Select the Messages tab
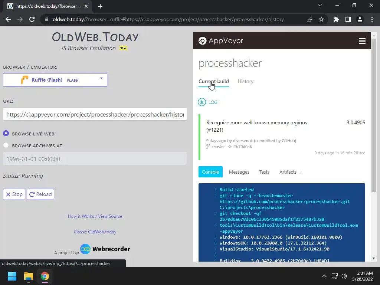 click(x=239, y=172)
